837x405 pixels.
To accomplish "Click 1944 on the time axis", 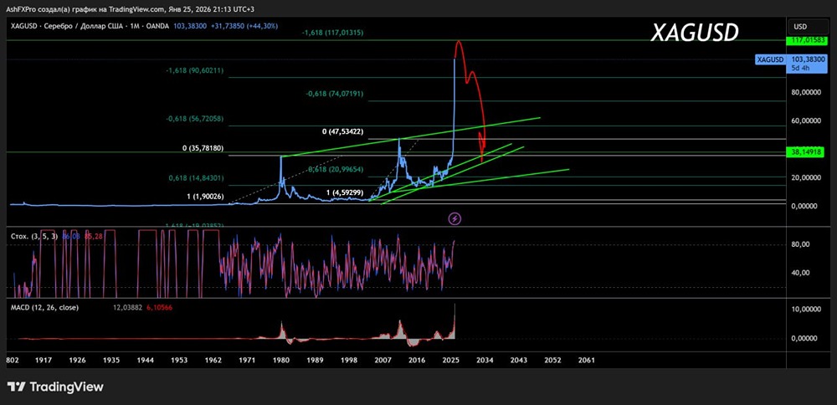I will point(145,360).
